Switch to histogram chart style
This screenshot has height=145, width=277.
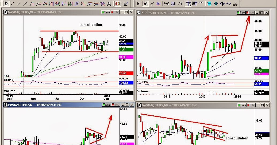pos(158,3)
